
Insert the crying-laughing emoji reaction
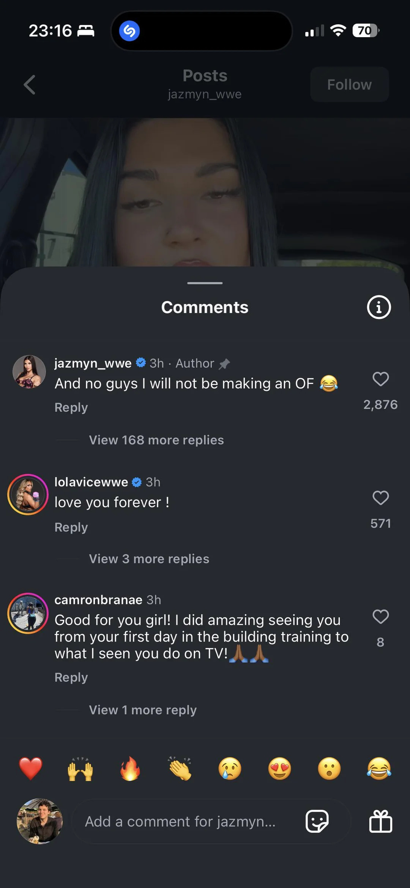[x=379, y=769]
